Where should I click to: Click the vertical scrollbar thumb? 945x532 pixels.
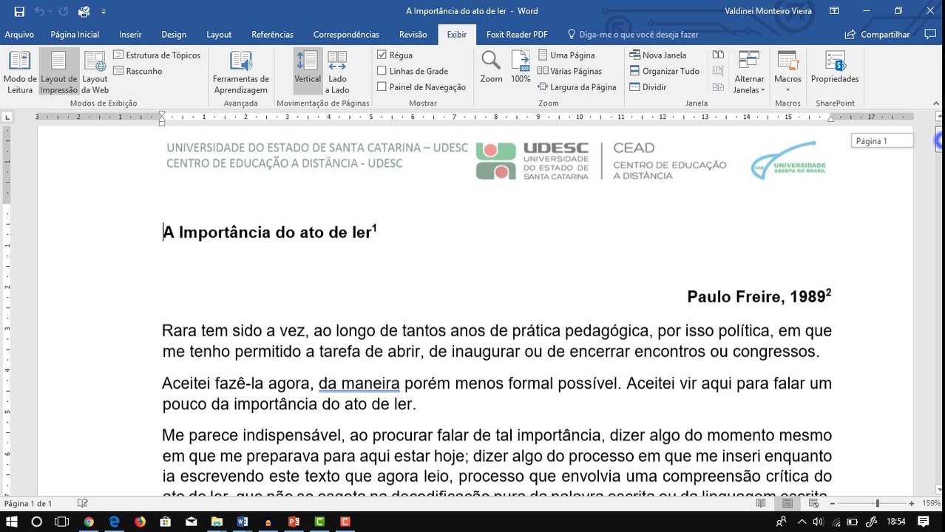click(x=940, y=140)
